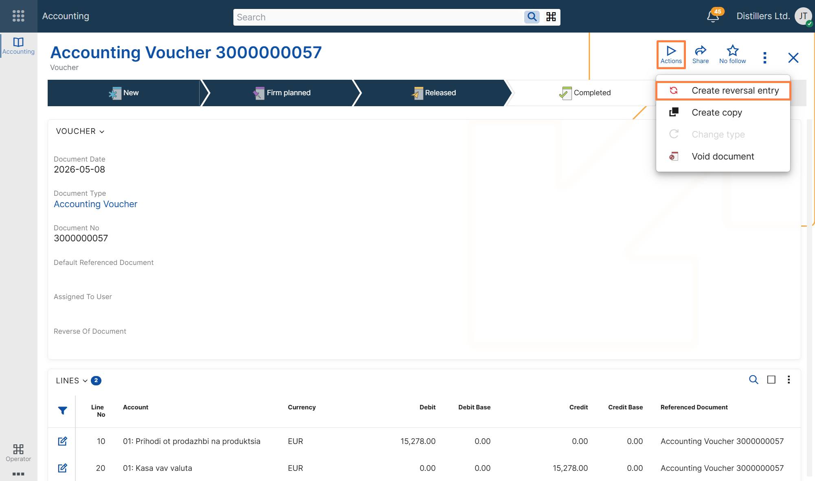Click the Completed status step
This screenshot has height=481, width=815.
click(585, 93)
